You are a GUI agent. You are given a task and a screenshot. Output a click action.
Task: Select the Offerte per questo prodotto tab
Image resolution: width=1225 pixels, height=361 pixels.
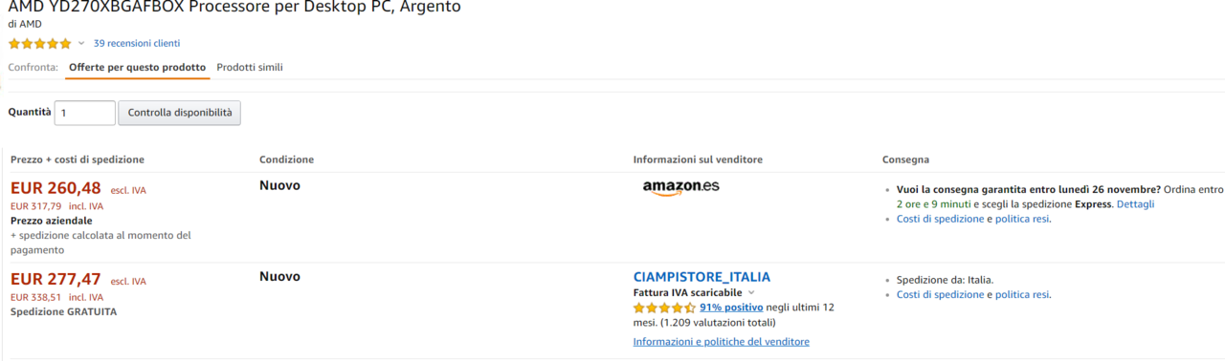[x=137, y=67]
